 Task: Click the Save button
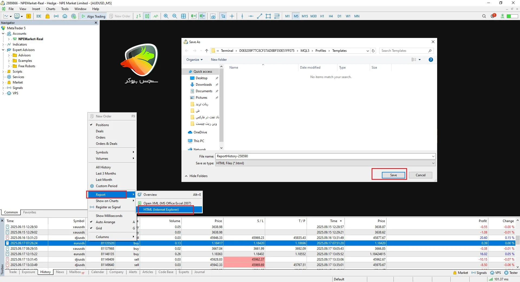[x=393, y=175]
